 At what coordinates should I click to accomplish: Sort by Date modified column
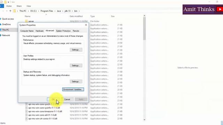pos(76,16)
